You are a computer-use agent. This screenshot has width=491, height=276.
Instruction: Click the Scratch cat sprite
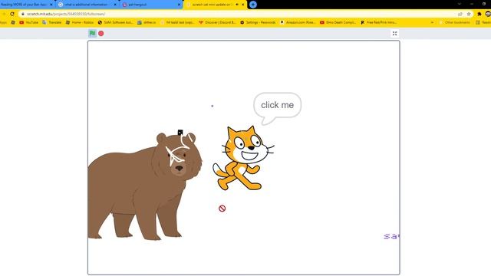[243, 158]
